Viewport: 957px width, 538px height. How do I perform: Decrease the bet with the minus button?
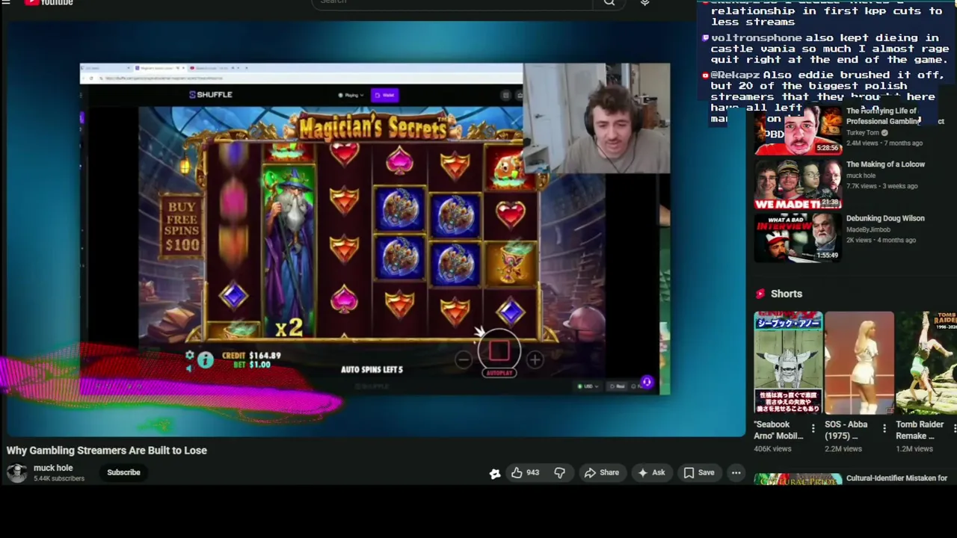(464, 360)
